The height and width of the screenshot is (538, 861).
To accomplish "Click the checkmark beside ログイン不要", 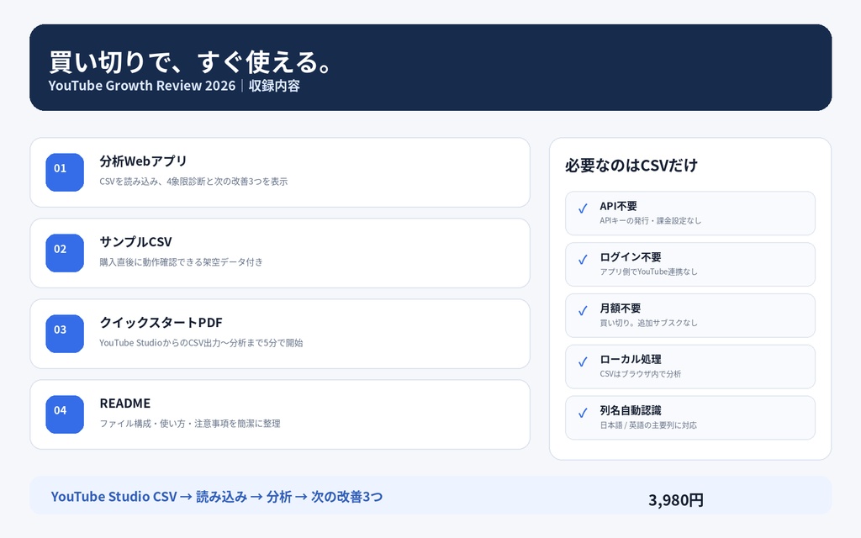I will click(583, 260).
